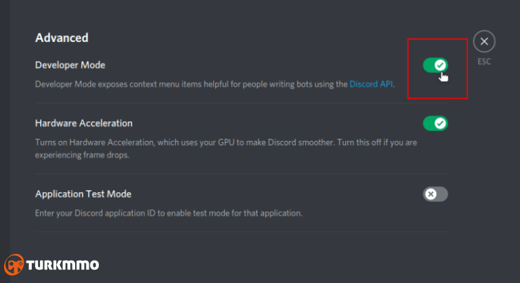Enable the Application Test Mode toggle

(435, 194)
